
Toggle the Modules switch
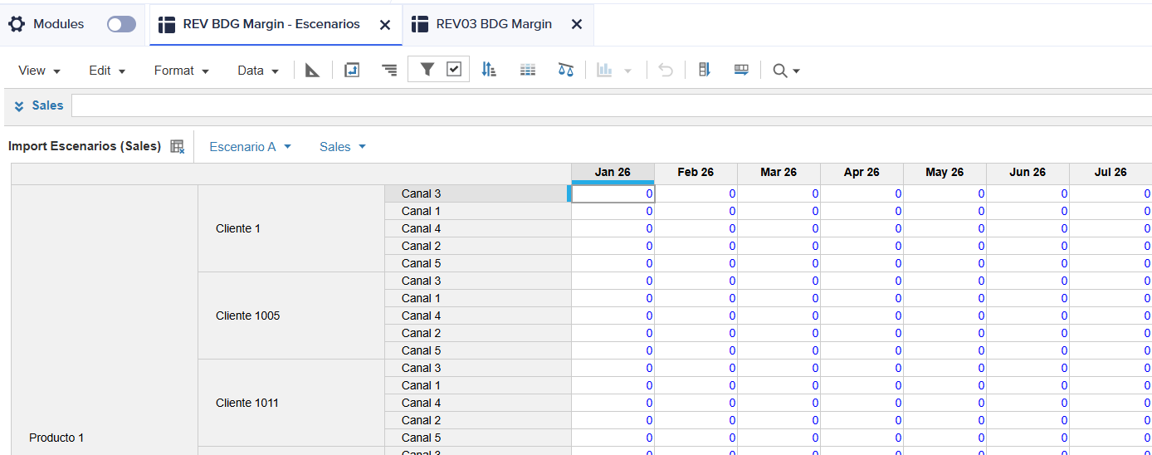point(121,24)
